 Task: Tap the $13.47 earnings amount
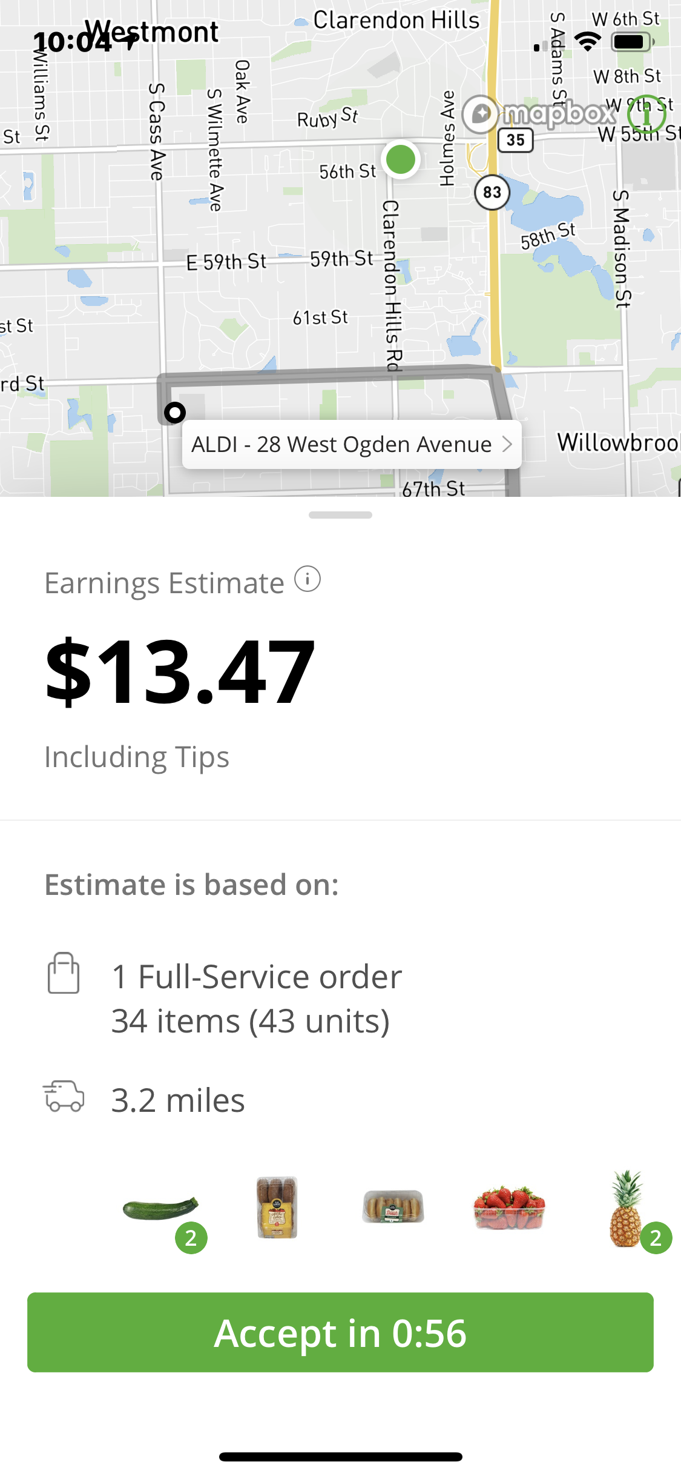click(180, 671)
